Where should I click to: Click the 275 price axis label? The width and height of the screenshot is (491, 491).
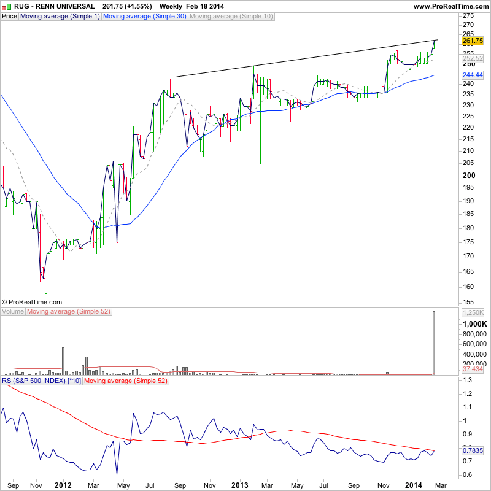pyautogui.click(x=468, y=15)
